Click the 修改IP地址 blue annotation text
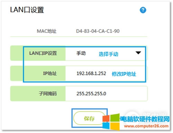The width and height of the screenshot is (173, 133). click(x=124, y=74)
